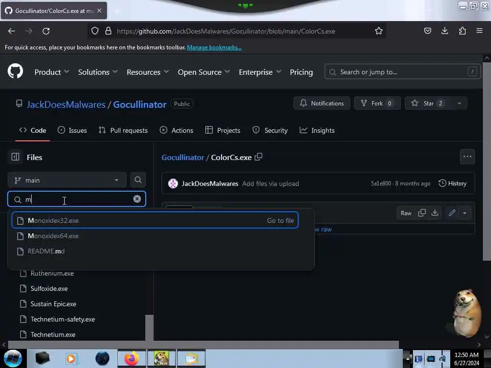Click the tracking protection shield icon
The image size is (491, 368).
coord(95,31)
